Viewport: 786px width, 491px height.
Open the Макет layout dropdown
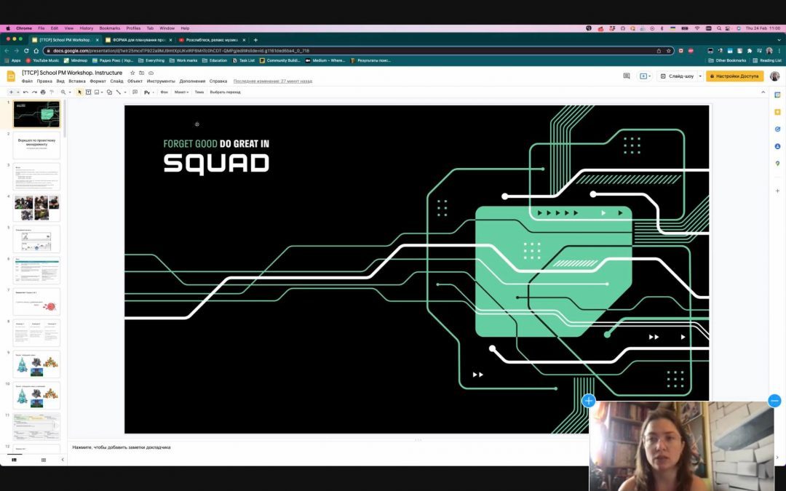coord(181,92)
